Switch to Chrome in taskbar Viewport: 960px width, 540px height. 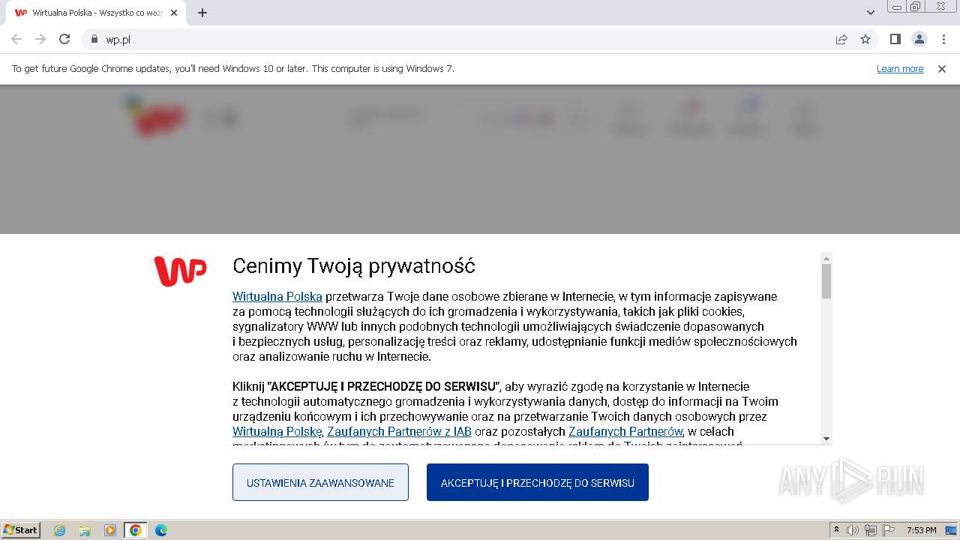(x=136, y=530)
